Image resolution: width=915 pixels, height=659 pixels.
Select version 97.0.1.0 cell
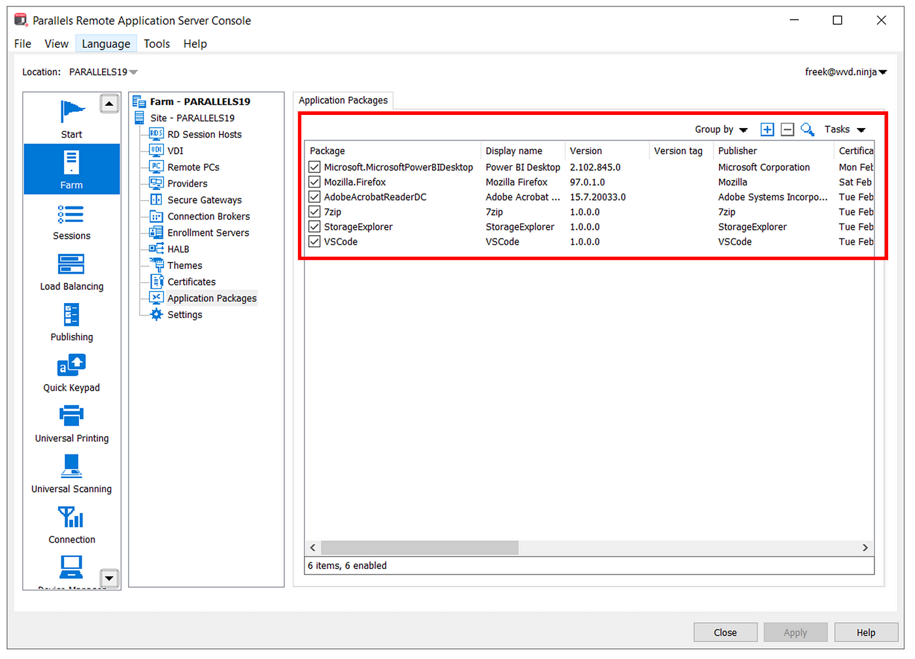coord(588,182)
